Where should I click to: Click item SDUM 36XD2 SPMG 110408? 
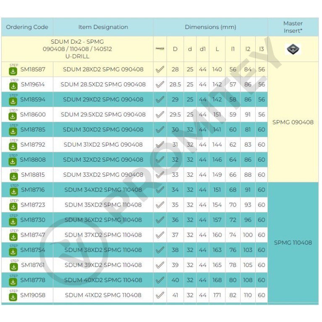pos(103,220)
